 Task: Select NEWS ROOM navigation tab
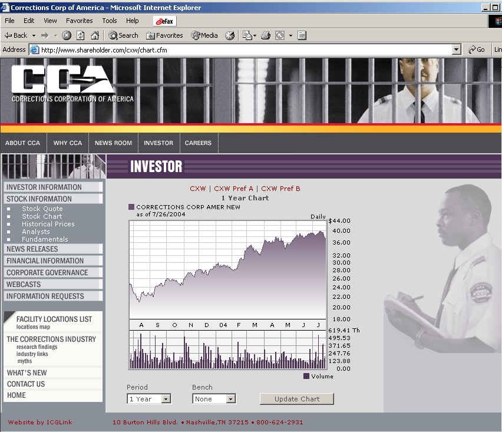click(113, 143)
